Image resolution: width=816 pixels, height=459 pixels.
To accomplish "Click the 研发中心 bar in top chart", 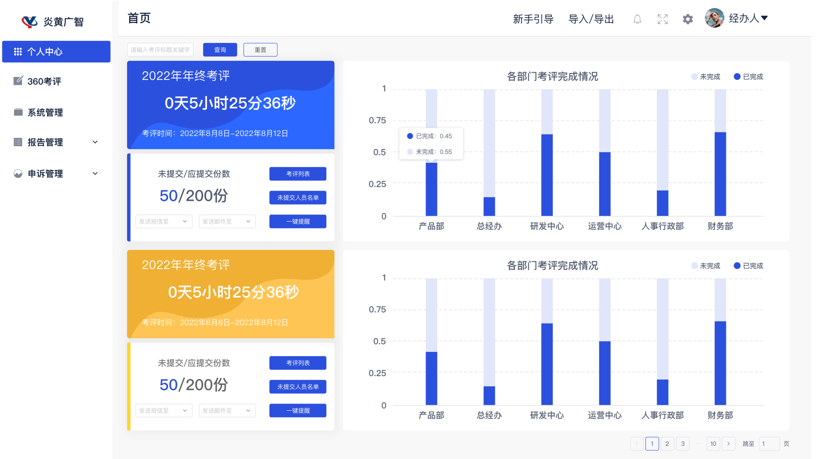I will (x=547, y=174).
